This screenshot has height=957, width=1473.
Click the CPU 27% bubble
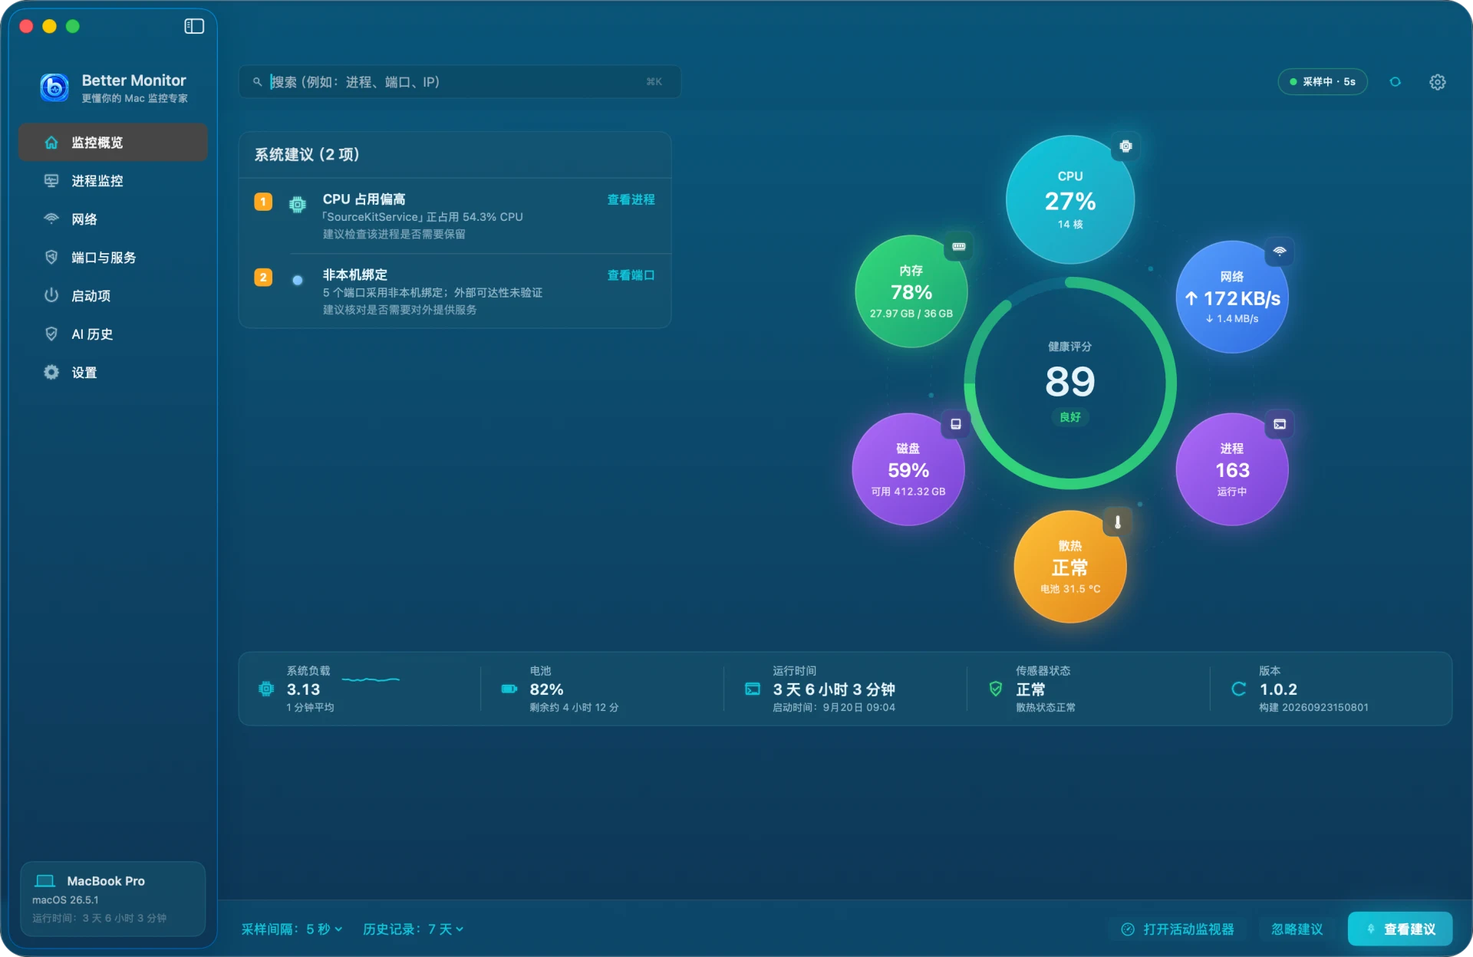1070,200
